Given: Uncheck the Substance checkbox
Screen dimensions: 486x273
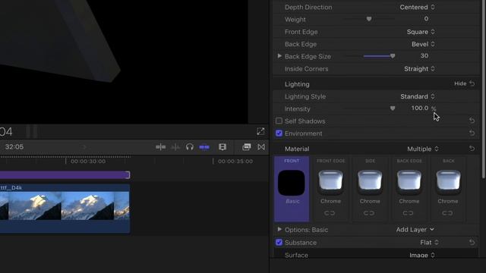Looking at the screenshot, I should point(279,242).
